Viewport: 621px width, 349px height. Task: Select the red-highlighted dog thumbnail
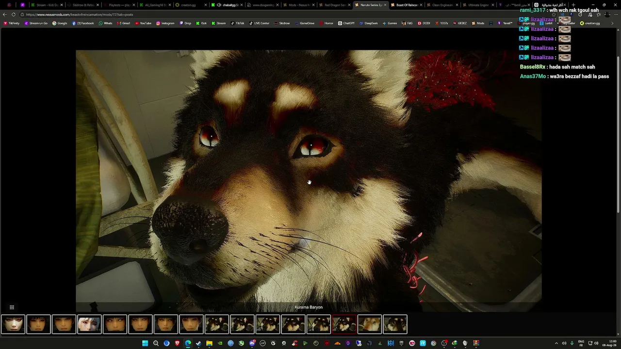tap(344, 324)
